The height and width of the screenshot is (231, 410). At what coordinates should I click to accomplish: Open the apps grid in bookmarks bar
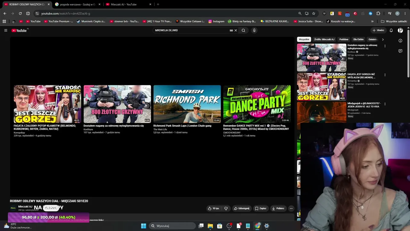(4, 21)
